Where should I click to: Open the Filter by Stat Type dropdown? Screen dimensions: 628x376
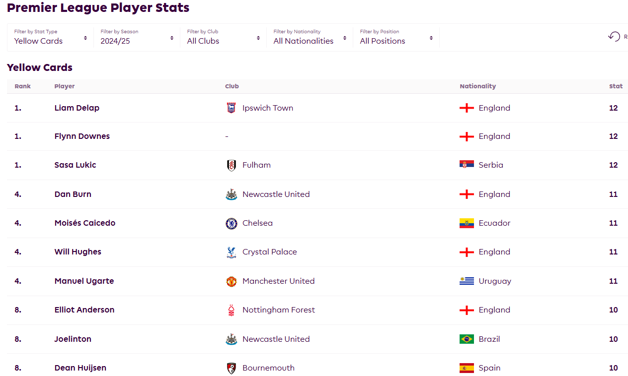click(50, 37)
